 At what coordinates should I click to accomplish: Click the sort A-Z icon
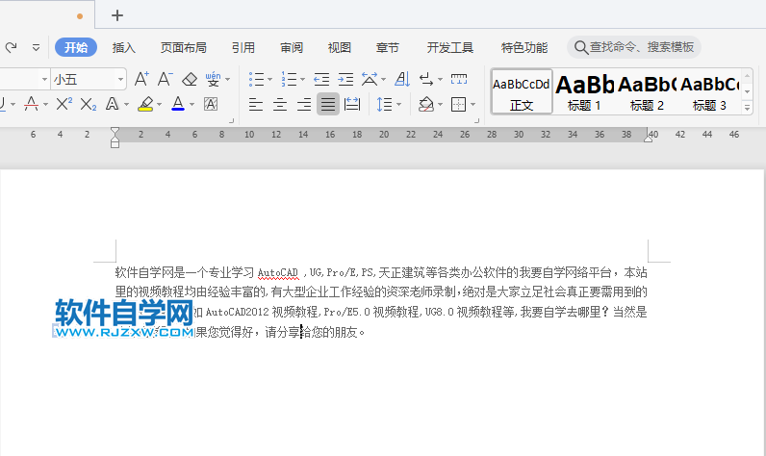pyautogui.click(x=401, y=79)
